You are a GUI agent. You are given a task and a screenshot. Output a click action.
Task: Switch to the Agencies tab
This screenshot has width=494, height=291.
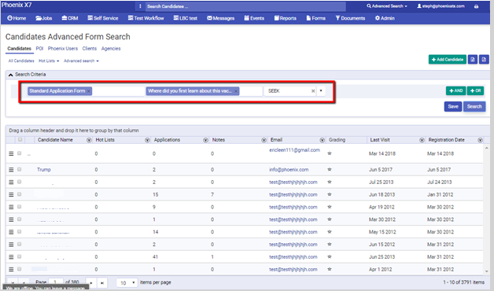point(111,49)
